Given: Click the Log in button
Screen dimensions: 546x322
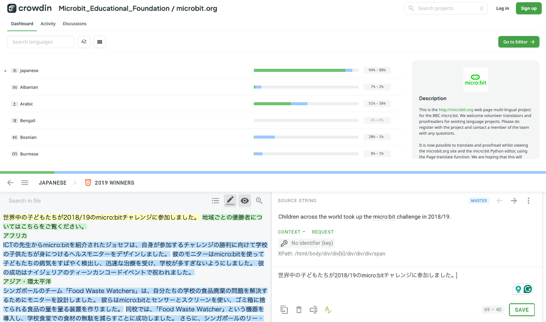Looking at the screenshot, I should pos(502,8).
